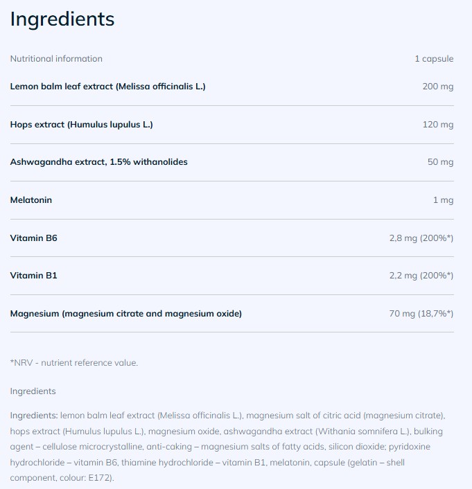The width and height of the screenshot is (472, 489).
Task: Select the 2,8 mg Vitamin B6 value
Action: (x=421, y=238)
